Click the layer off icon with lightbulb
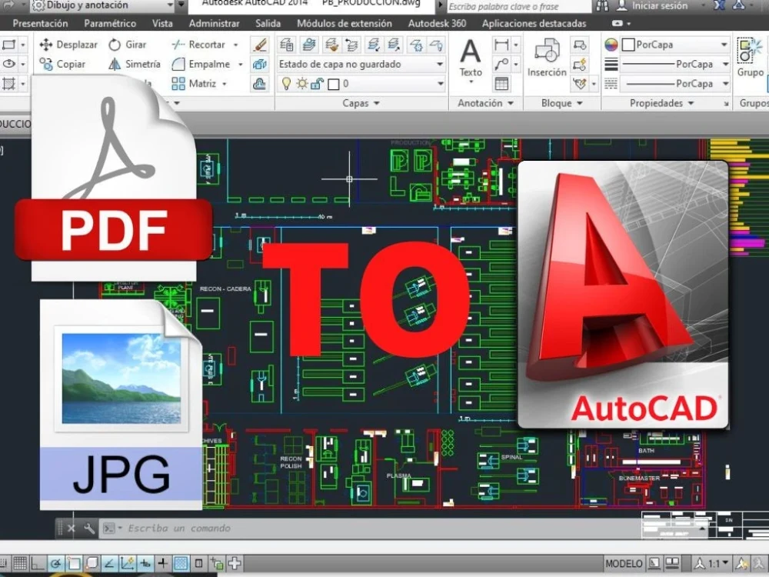The height and width of the screenshot is (577, 769). (436, 45)
